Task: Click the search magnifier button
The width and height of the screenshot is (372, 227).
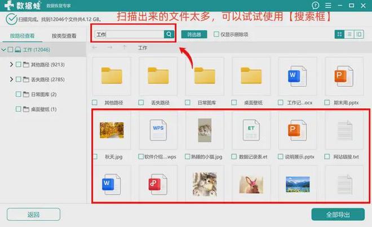Action: pos(169,34)
